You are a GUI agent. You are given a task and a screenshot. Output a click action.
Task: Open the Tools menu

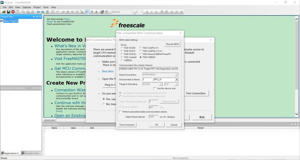point(46,7)
